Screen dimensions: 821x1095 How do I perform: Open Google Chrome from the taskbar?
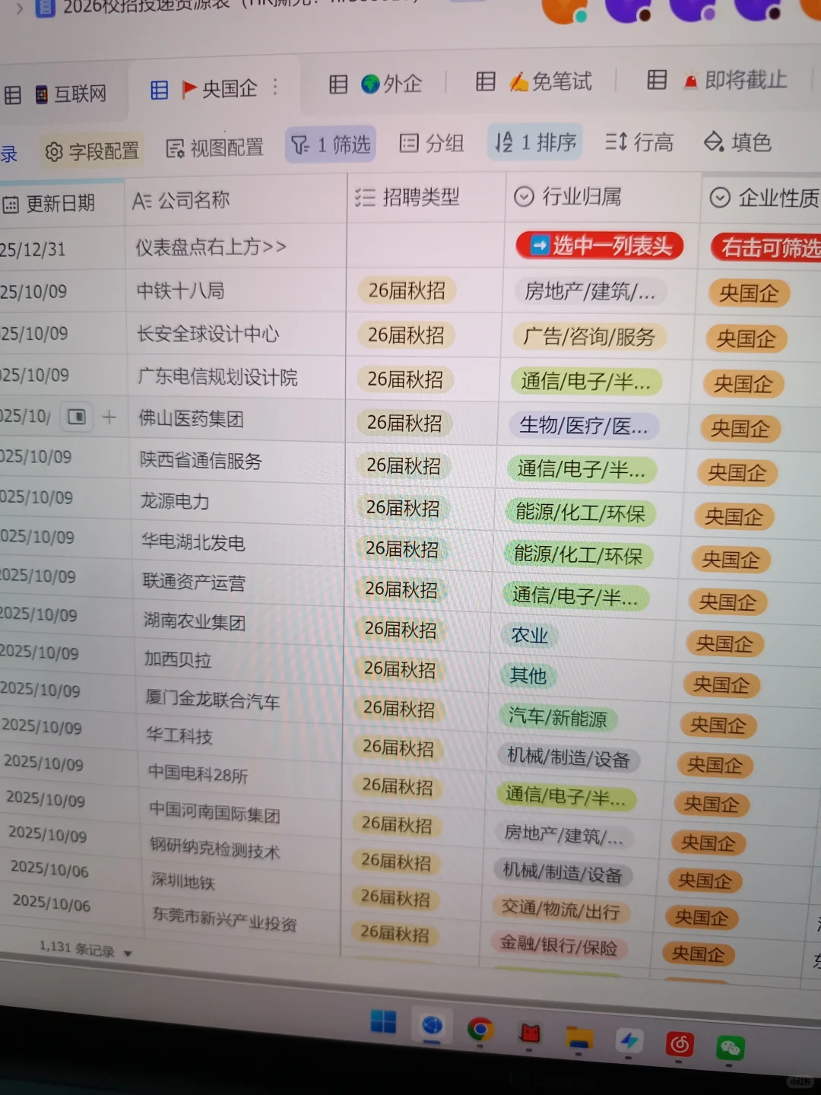480,1030
